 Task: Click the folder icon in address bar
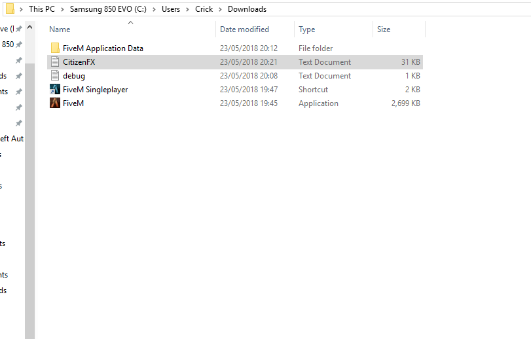pyautogui.click(x=10, y=9)
